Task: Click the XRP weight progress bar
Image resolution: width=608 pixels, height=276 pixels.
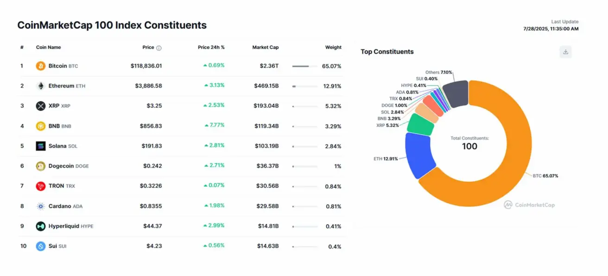Action: click(304, 106)
